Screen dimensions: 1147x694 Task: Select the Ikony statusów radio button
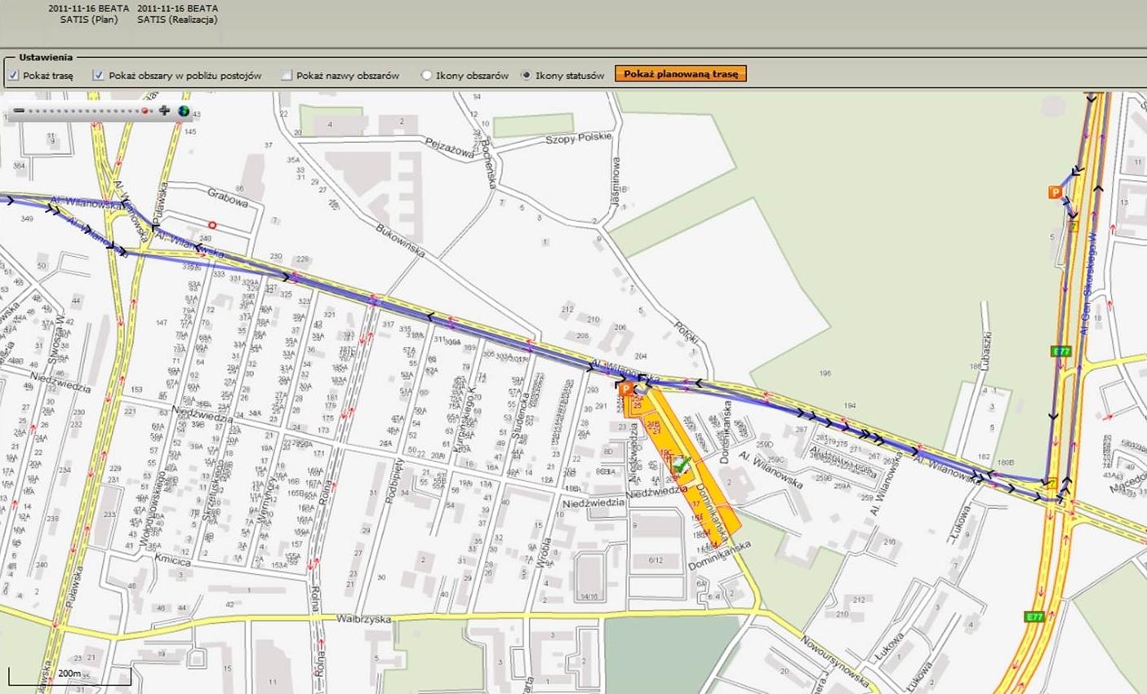pos(526,75)
